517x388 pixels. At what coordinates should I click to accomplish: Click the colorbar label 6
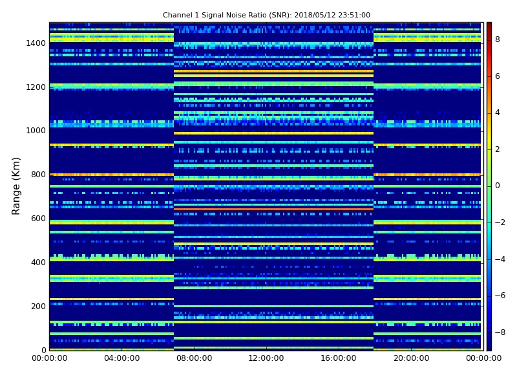[498, 76]
